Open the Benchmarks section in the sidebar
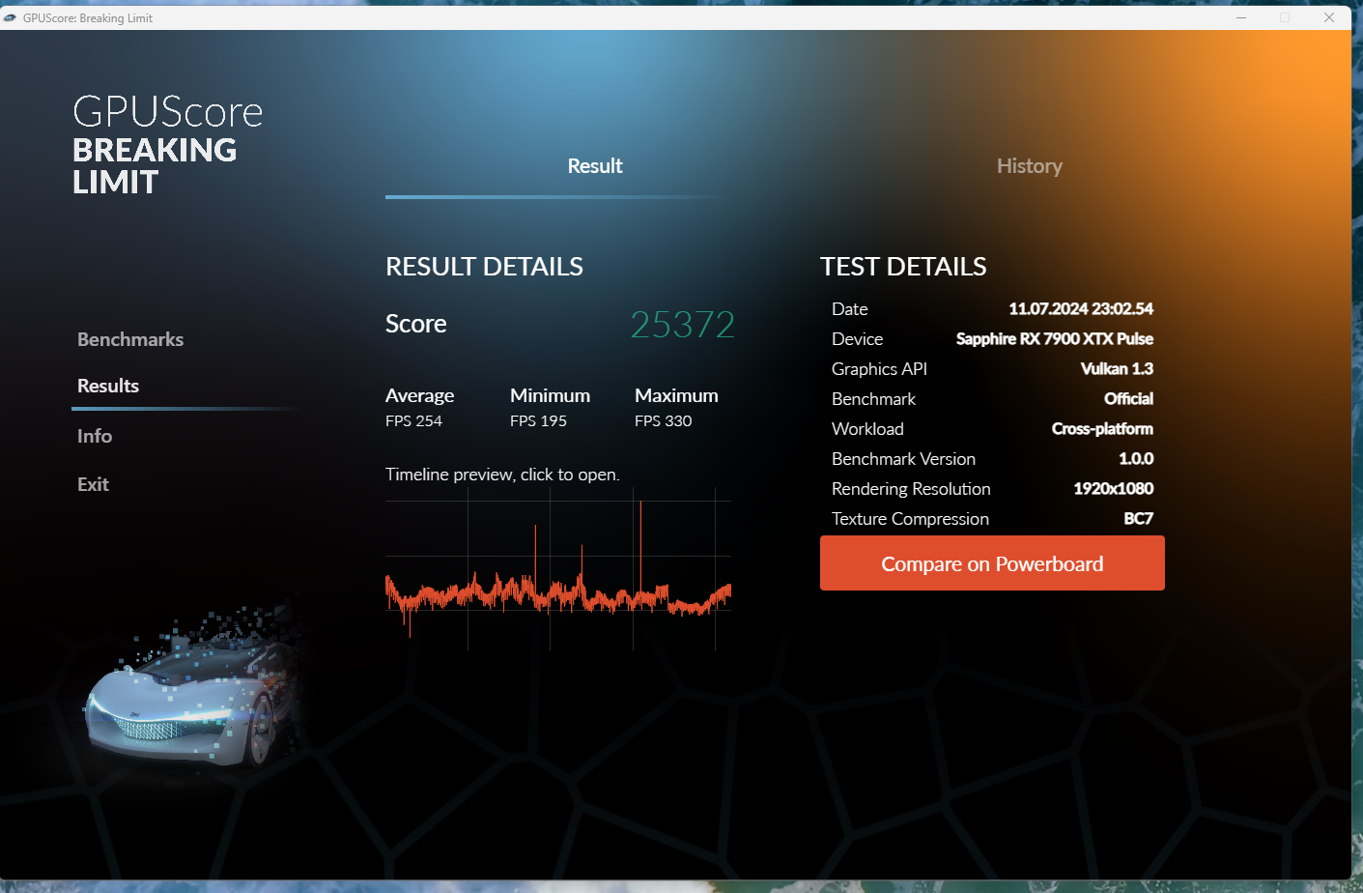The image size is (1363, 893). 130,339
